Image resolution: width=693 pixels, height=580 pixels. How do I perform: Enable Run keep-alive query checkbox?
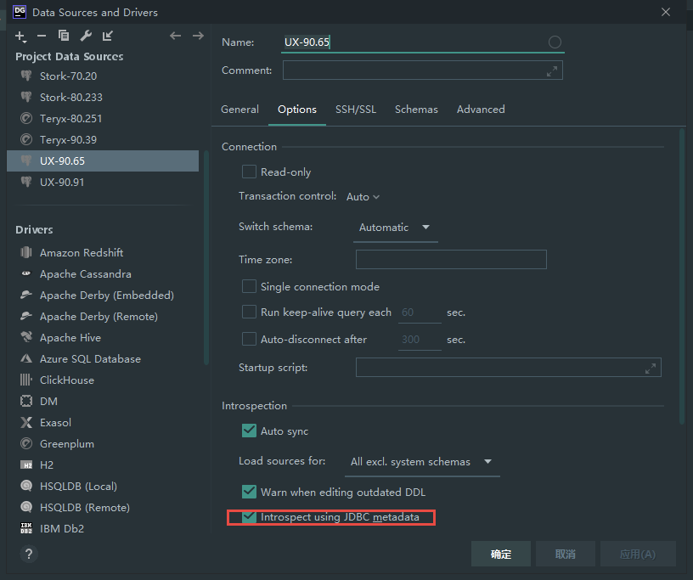pyautogui.click(x=249, y=312)
